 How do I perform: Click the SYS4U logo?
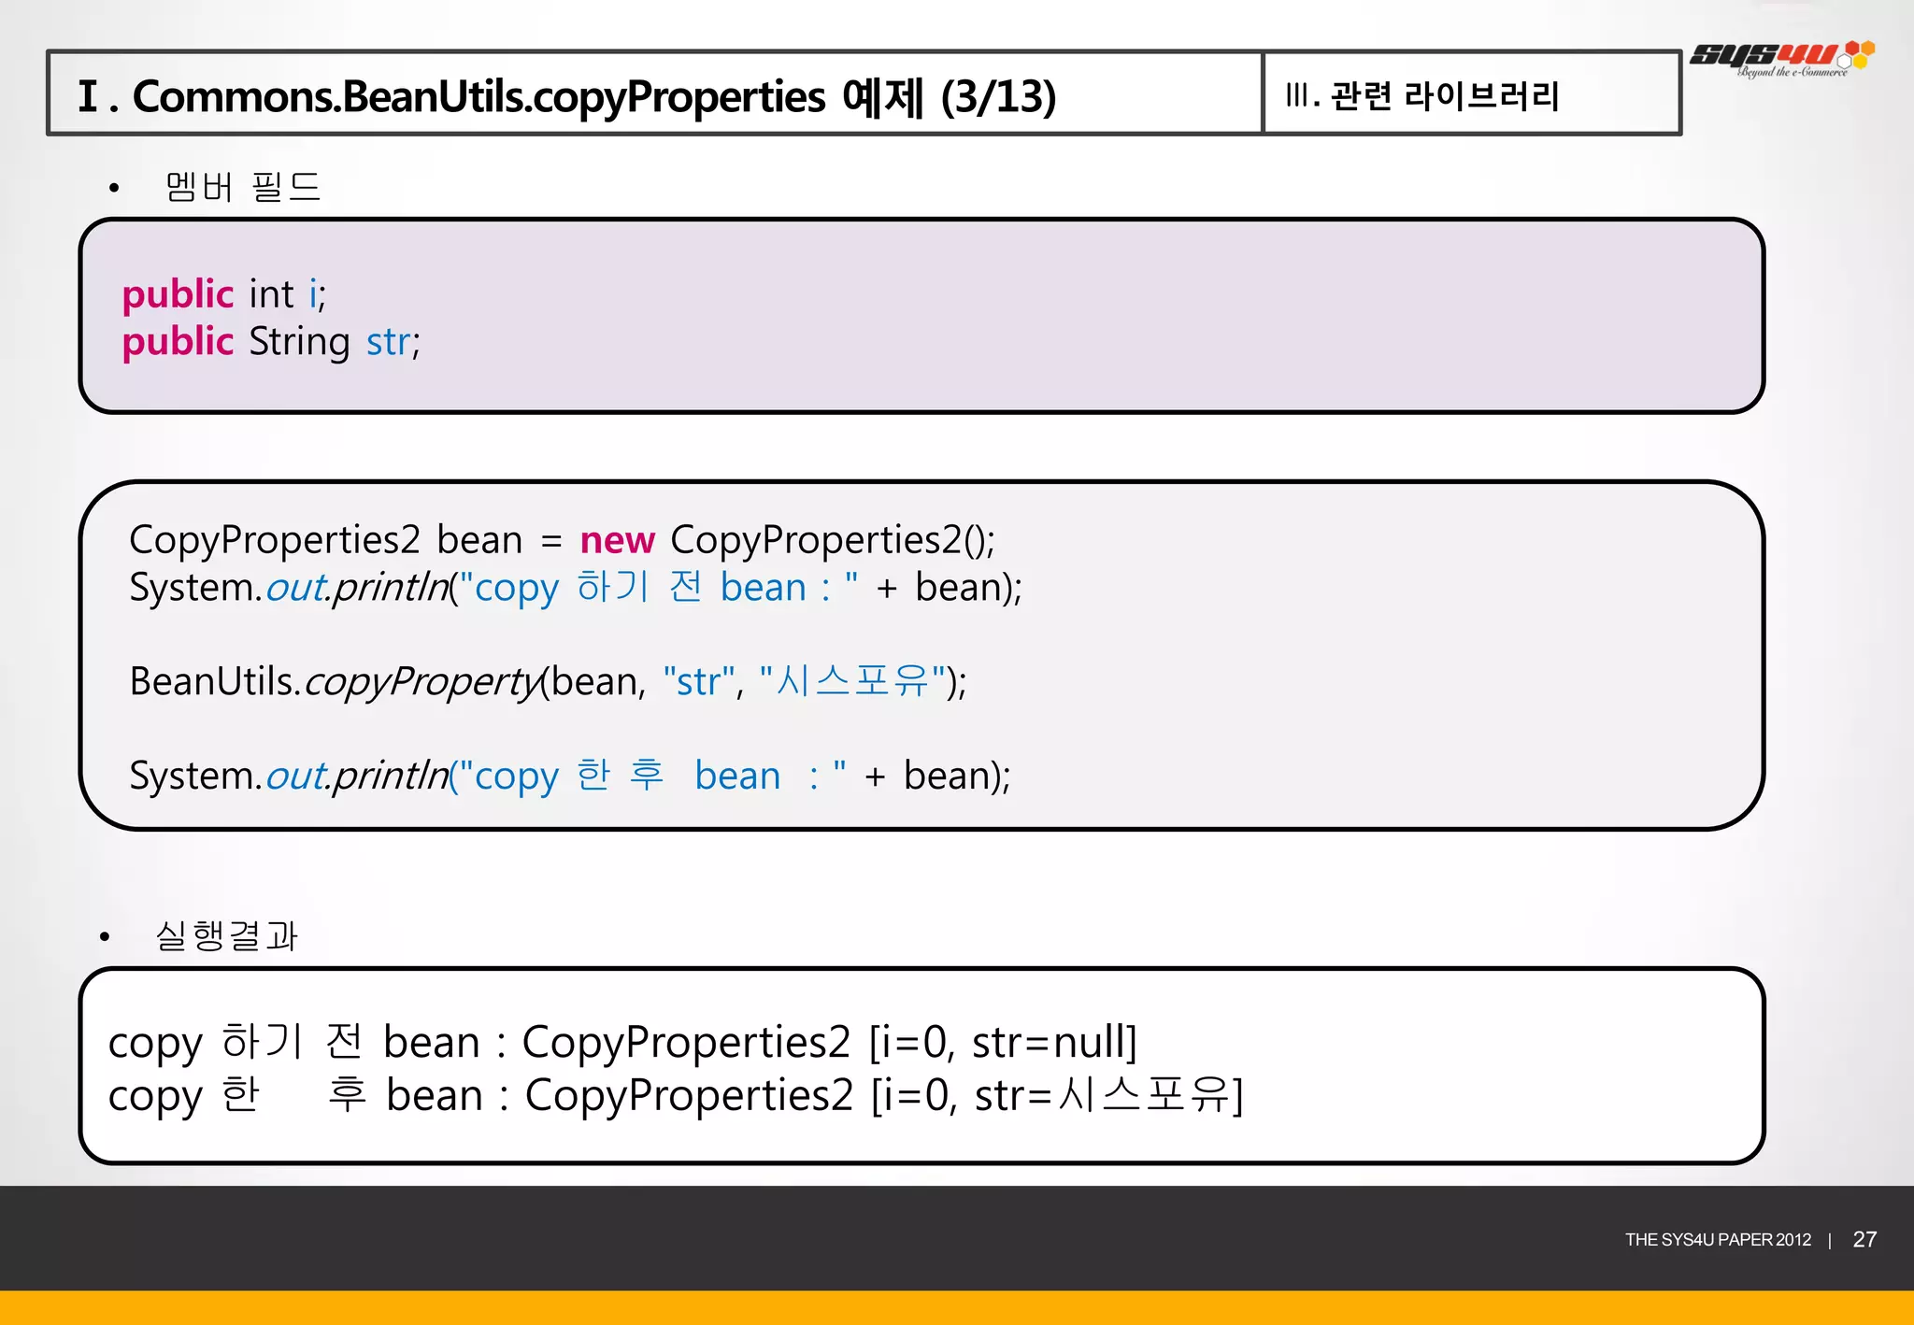(1782, 59)
